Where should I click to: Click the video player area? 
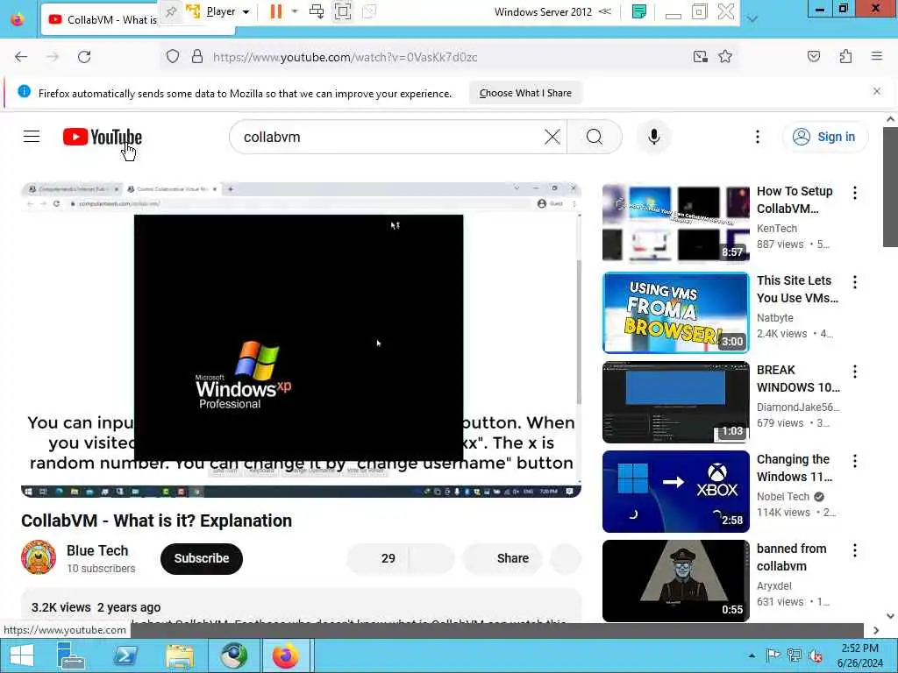click(x=302, y=340)
